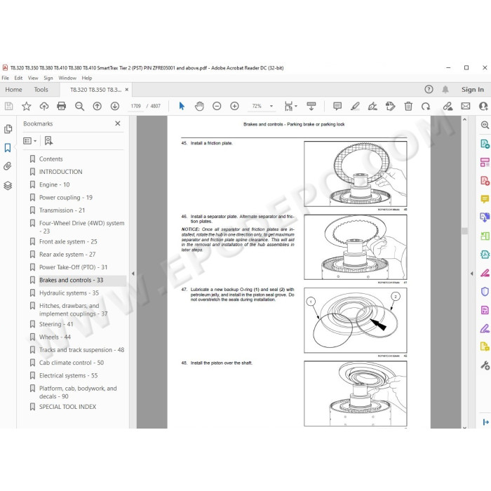
Task: Open Steering - 41 bookmark
Action: (x=56, y=324)
